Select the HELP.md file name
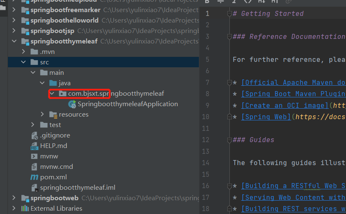346x214 pixels. pyautogui.click(x=53, y=146)
